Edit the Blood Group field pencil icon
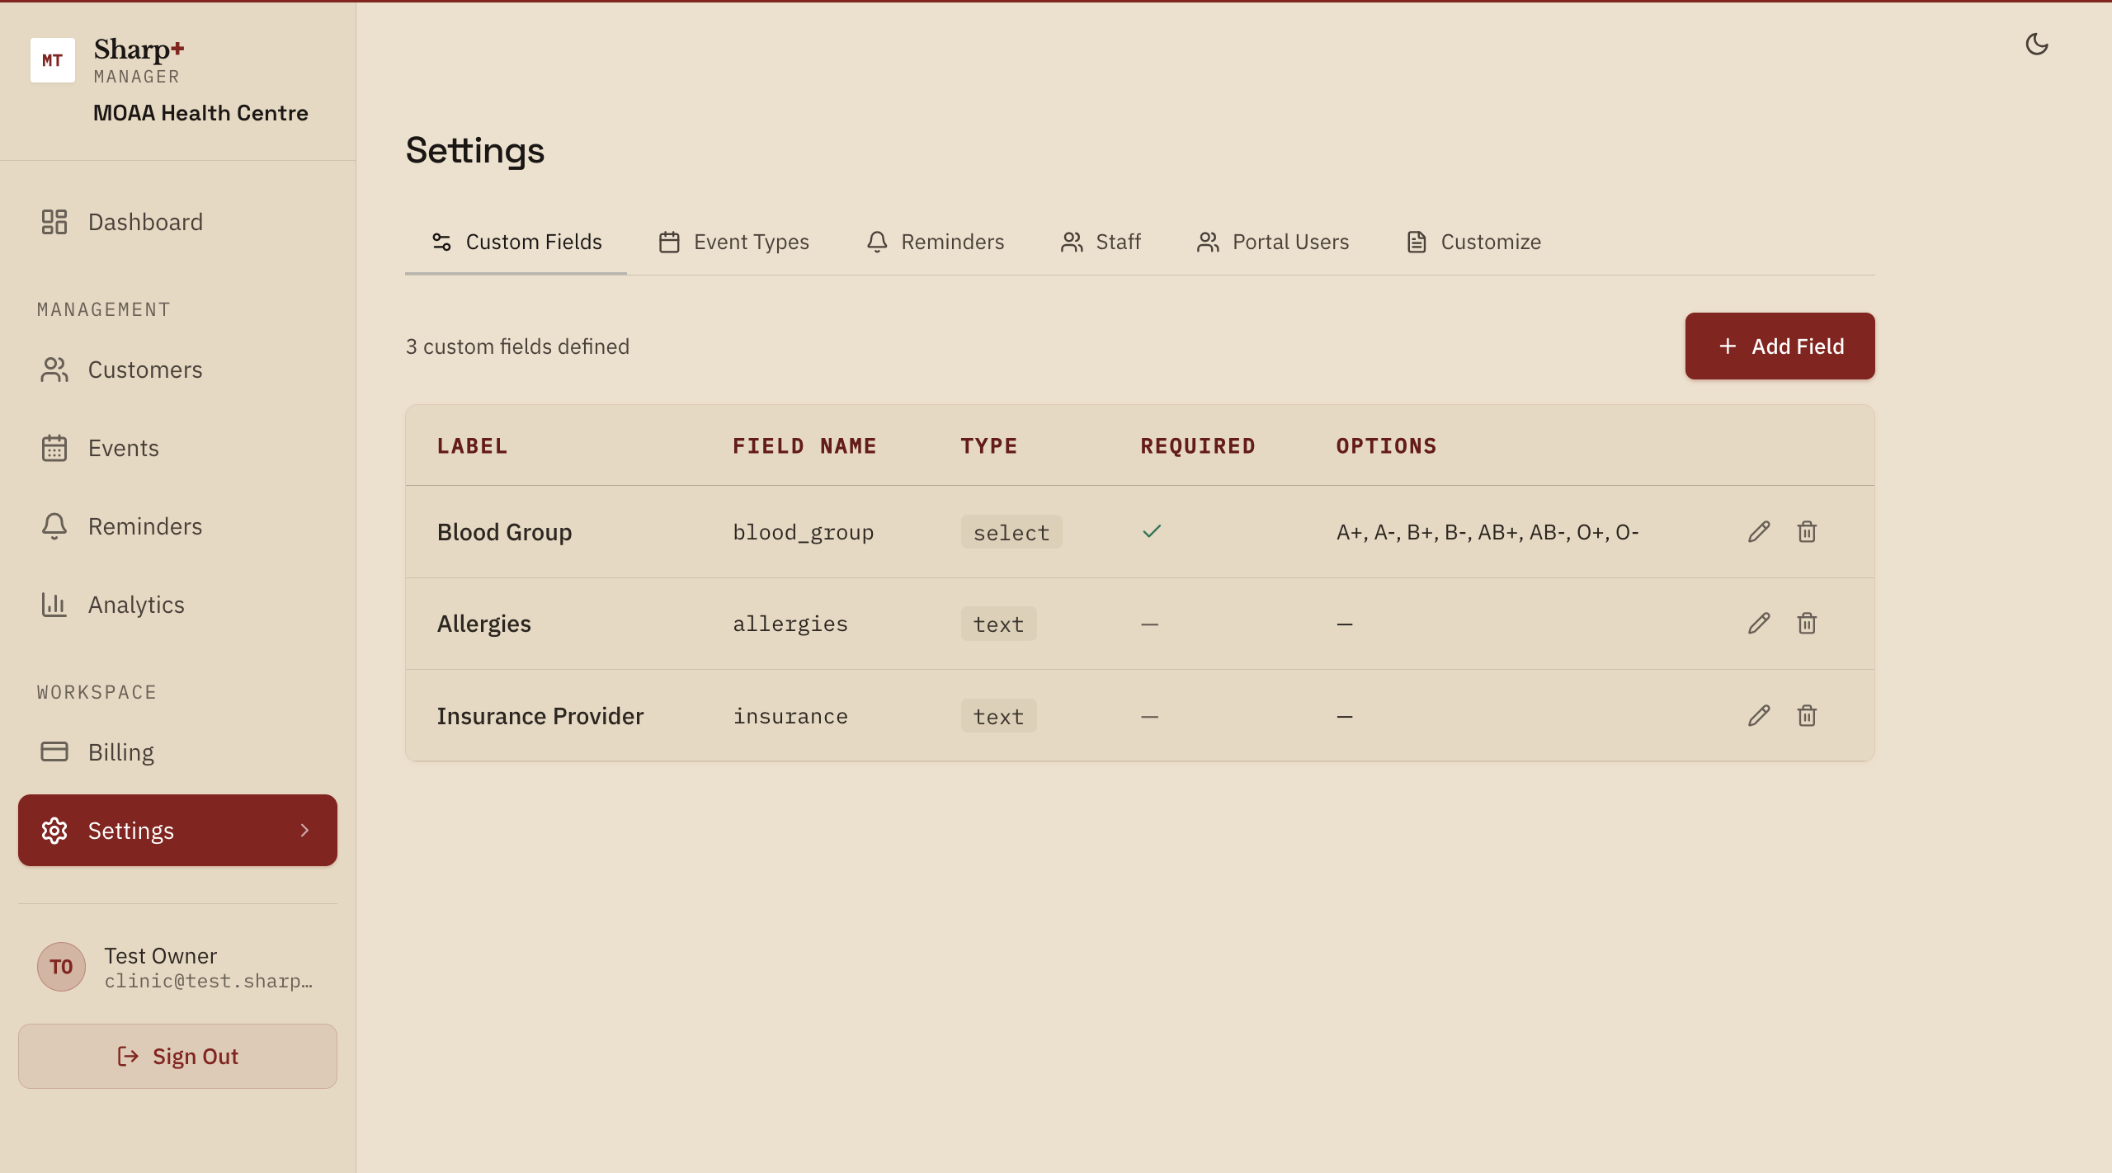Image resolution: width=2112 pixels, height=1173 pixels. point(1758,532)
